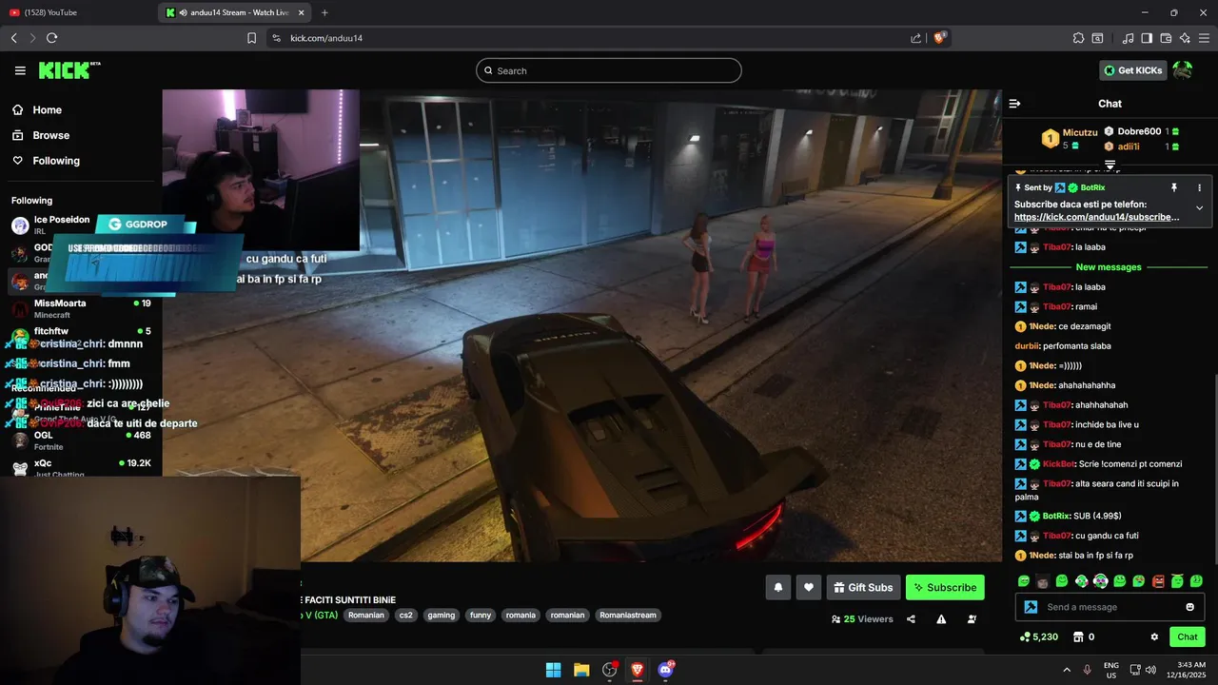The height and width of the screenshot is (685, 1218).
Task: Open the channel shop icon
Action: [x=1078, y=637]
